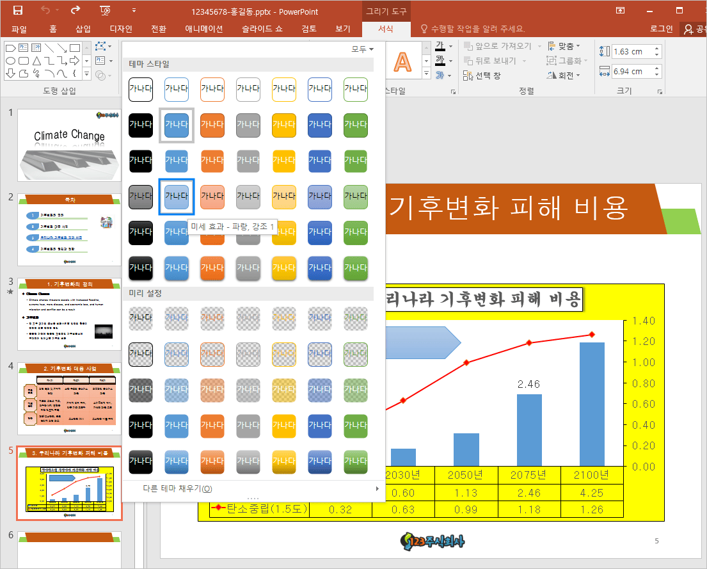
Task: Click the Undo arrow icon
Action: pyautogui.click(x=45, y=10)
